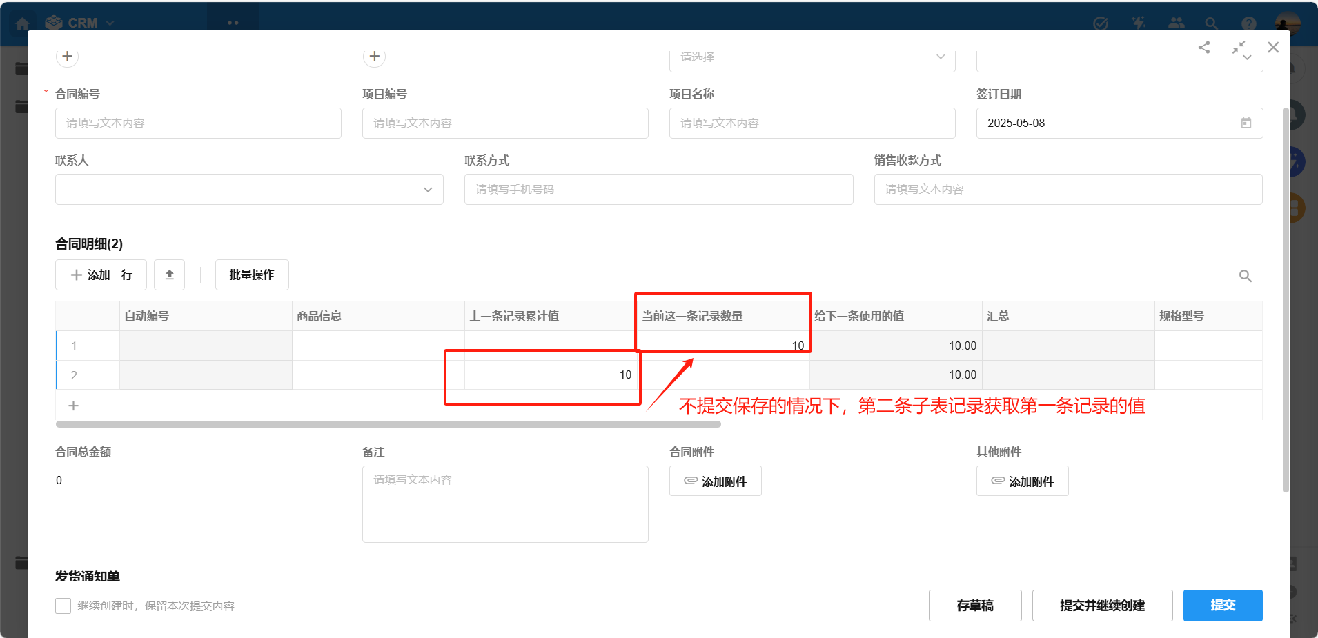
Task: Click the home icon in the top bar
Action: point(22,23)
